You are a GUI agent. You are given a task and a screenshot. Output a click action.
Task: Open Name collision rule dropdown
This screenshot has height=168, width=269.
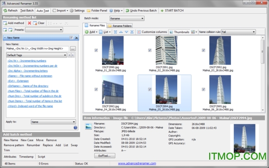click(238, 32)
